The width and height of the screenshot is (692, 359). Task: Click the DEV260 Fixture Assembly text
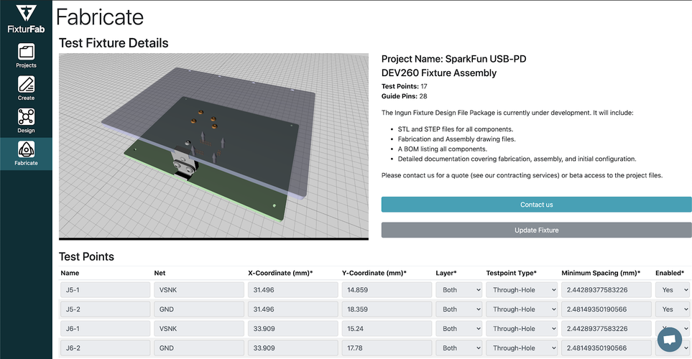coord(438,73)
